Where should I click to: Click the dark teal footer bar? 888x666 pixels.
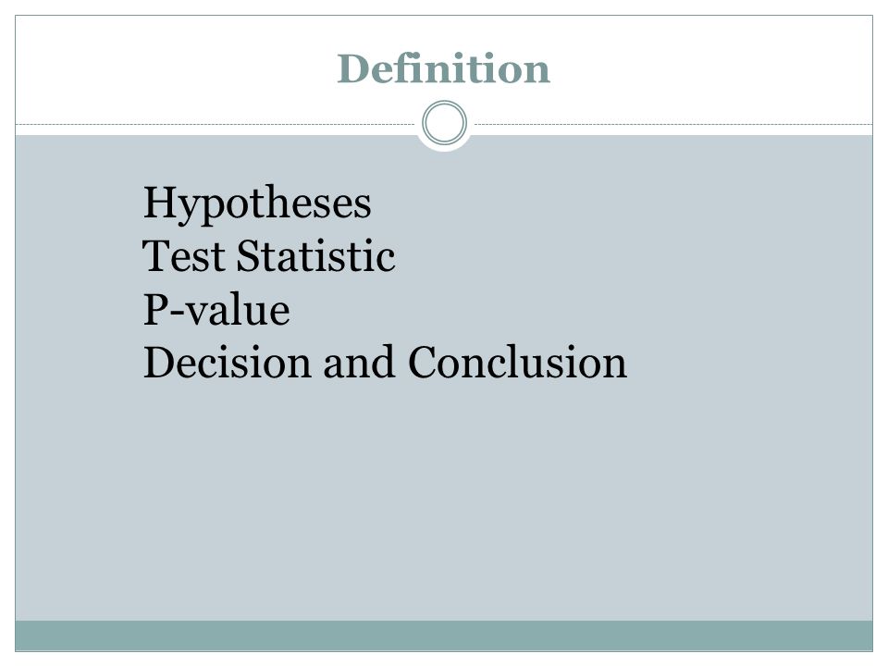click(444, 635)
